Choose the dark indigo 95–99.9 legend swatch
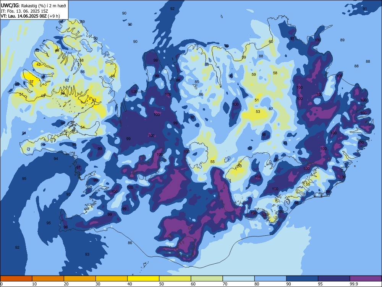This screenshot has width=382, height=287. pos(334,278)
